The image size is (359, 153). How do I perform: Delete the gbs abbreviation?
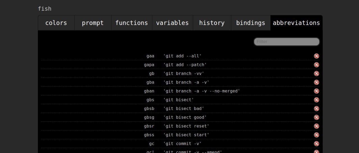316,100
